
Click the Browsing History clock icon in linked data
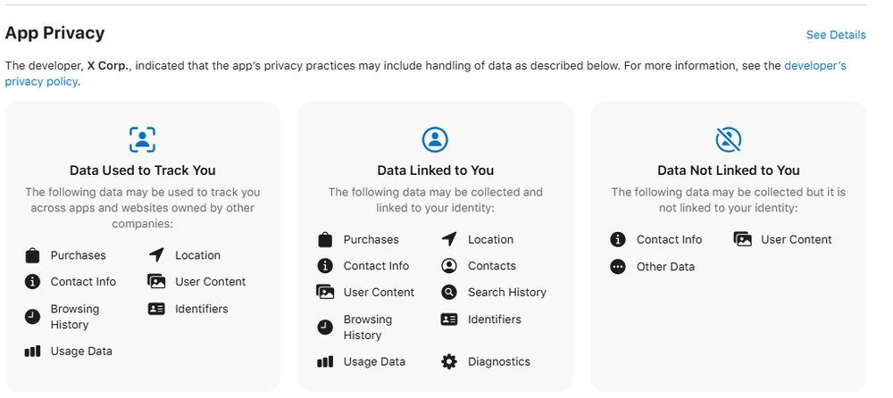pos(325,328)
